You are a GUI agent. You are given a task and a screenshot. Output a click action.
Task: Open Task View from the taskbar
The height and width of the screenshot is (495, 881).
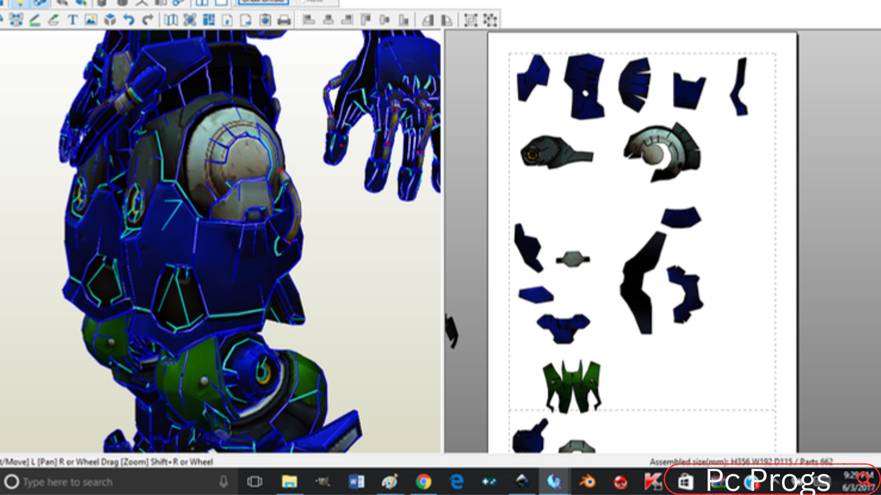255,482
